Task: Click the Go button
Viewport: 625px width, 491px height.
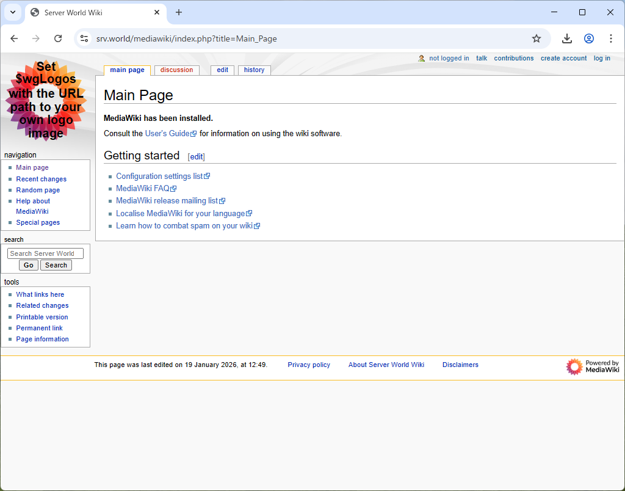Action: click(x=29, y=265)
